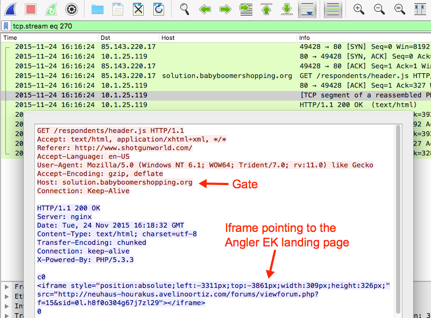Open display filter bookmarks

[x=6, y=26]
